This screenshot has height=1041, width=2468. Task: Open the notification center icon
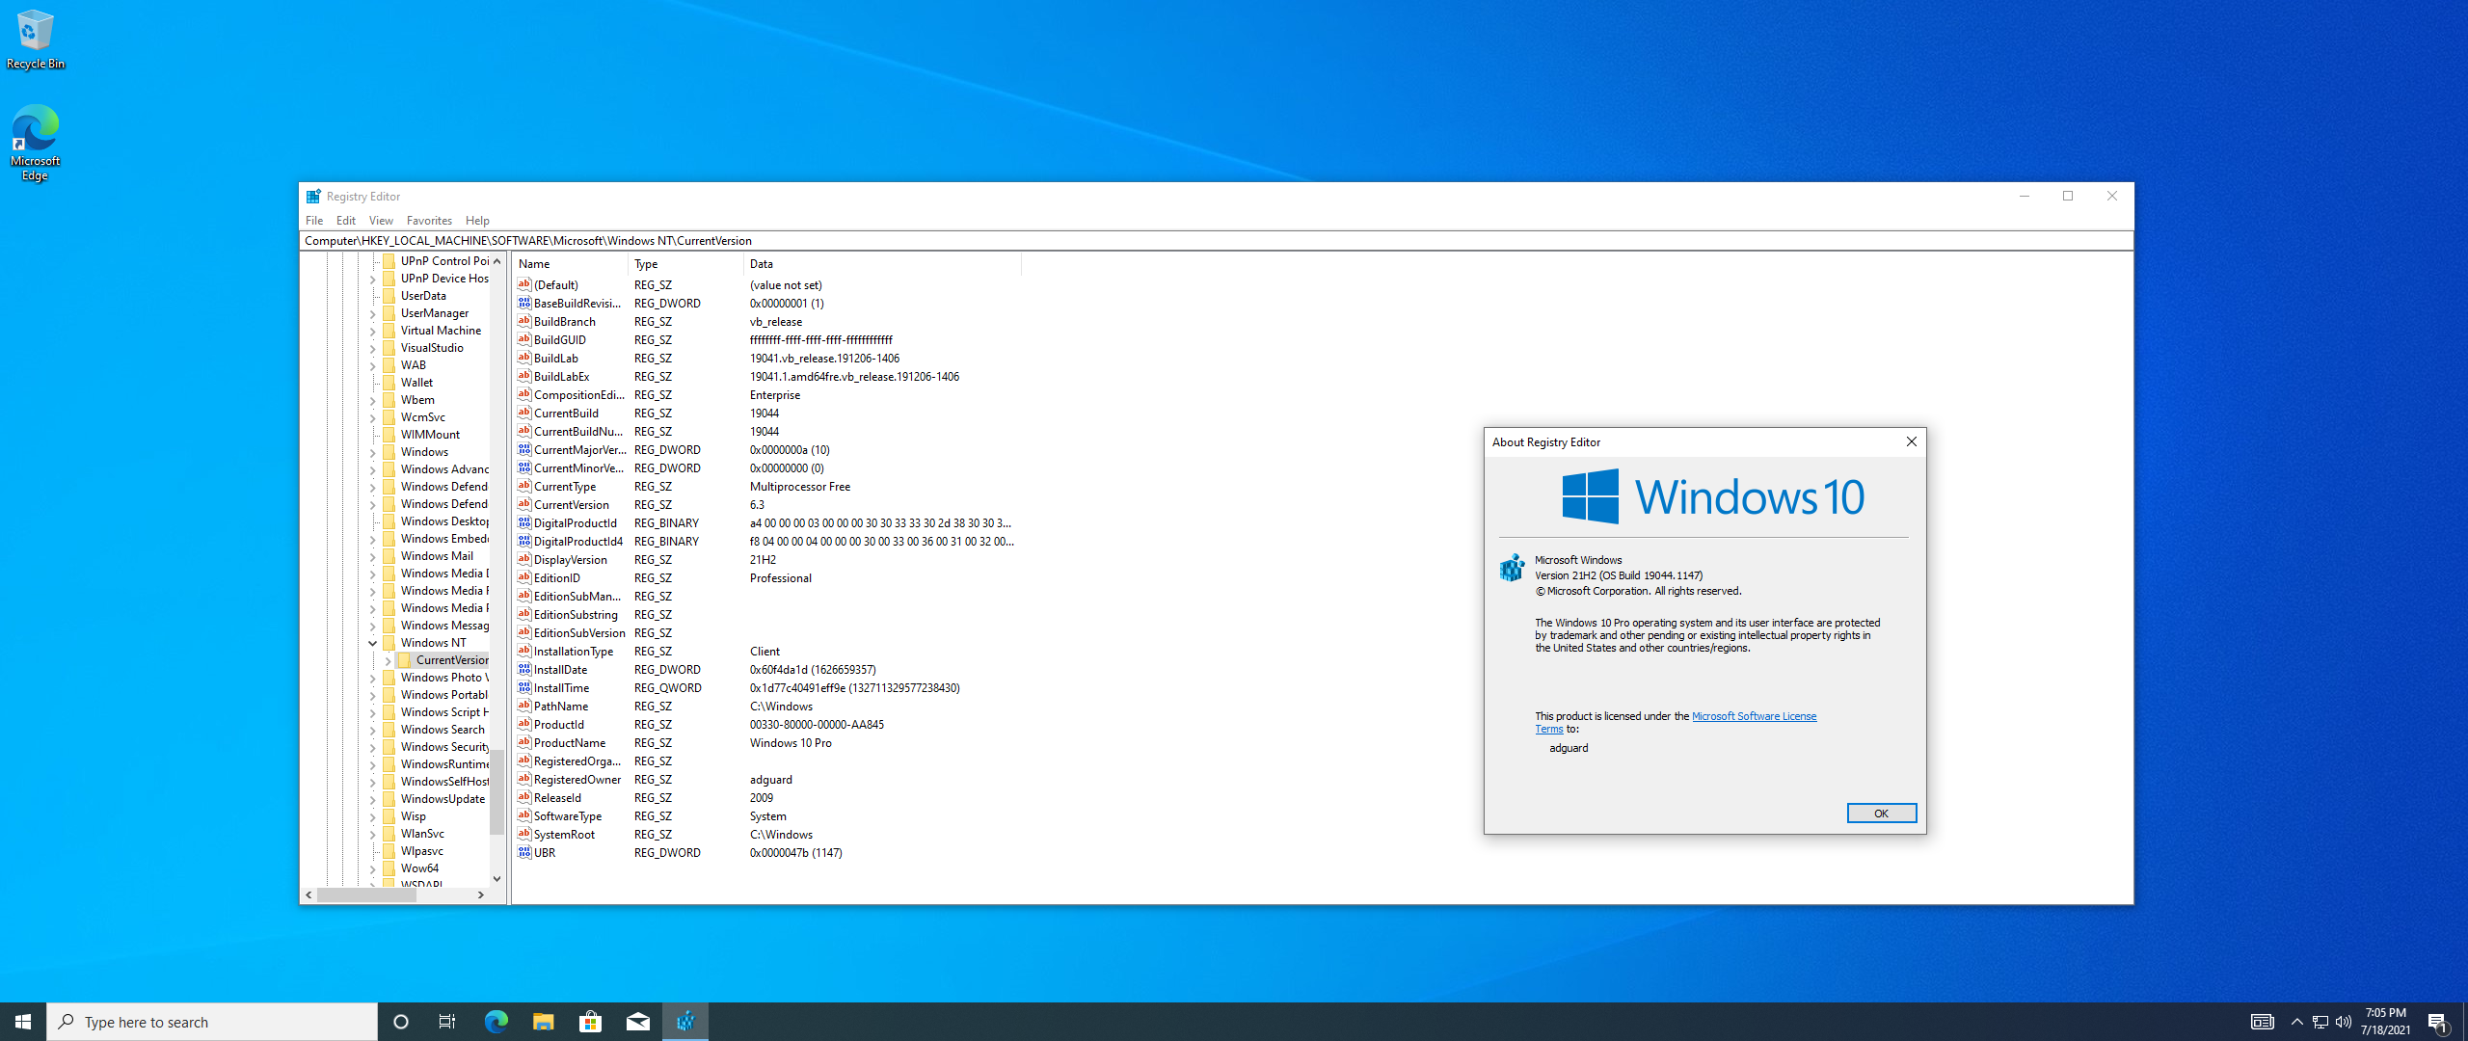(x=2438, y=1022)
